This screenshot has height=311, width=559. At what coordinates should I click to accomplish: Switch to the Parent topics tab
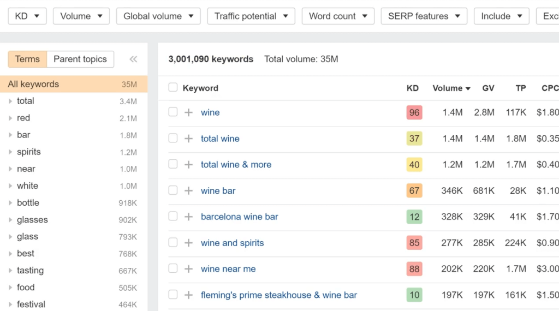coord(80,59)
